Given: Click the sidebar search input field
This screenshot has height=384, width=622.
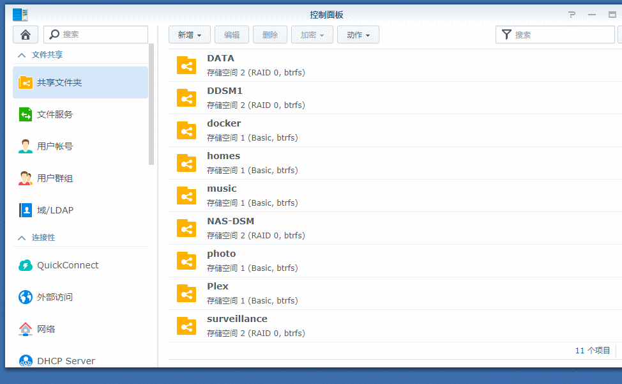Looking at the screenshot, I should click(x=96, y=35).
